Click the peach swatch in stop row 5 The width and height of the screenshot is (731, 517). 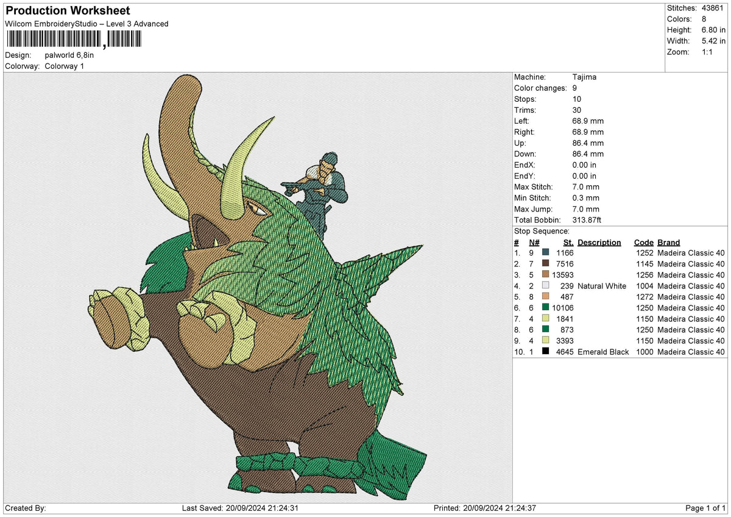(545, 297)
